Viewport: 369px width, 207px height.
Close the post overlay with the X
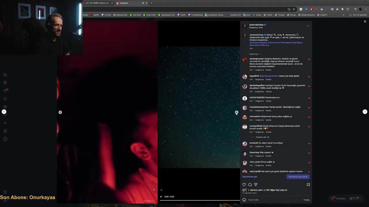tap(365, 22)
